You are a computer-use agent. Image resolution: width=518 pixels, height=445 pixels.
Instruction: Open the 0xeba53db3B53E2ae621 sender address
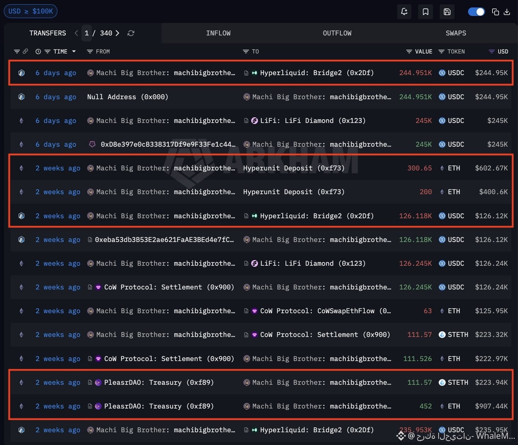tap(164, 240)
